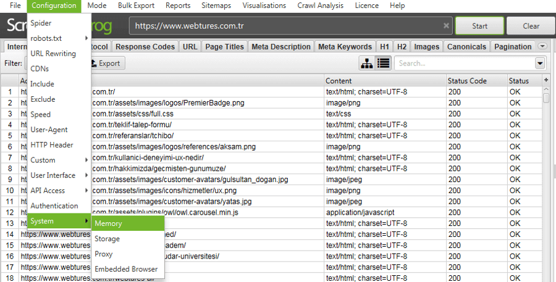Open the Bulk Export menu
Image resolution: width=556 pixels, height=282 pixels.
pos(136,6)
